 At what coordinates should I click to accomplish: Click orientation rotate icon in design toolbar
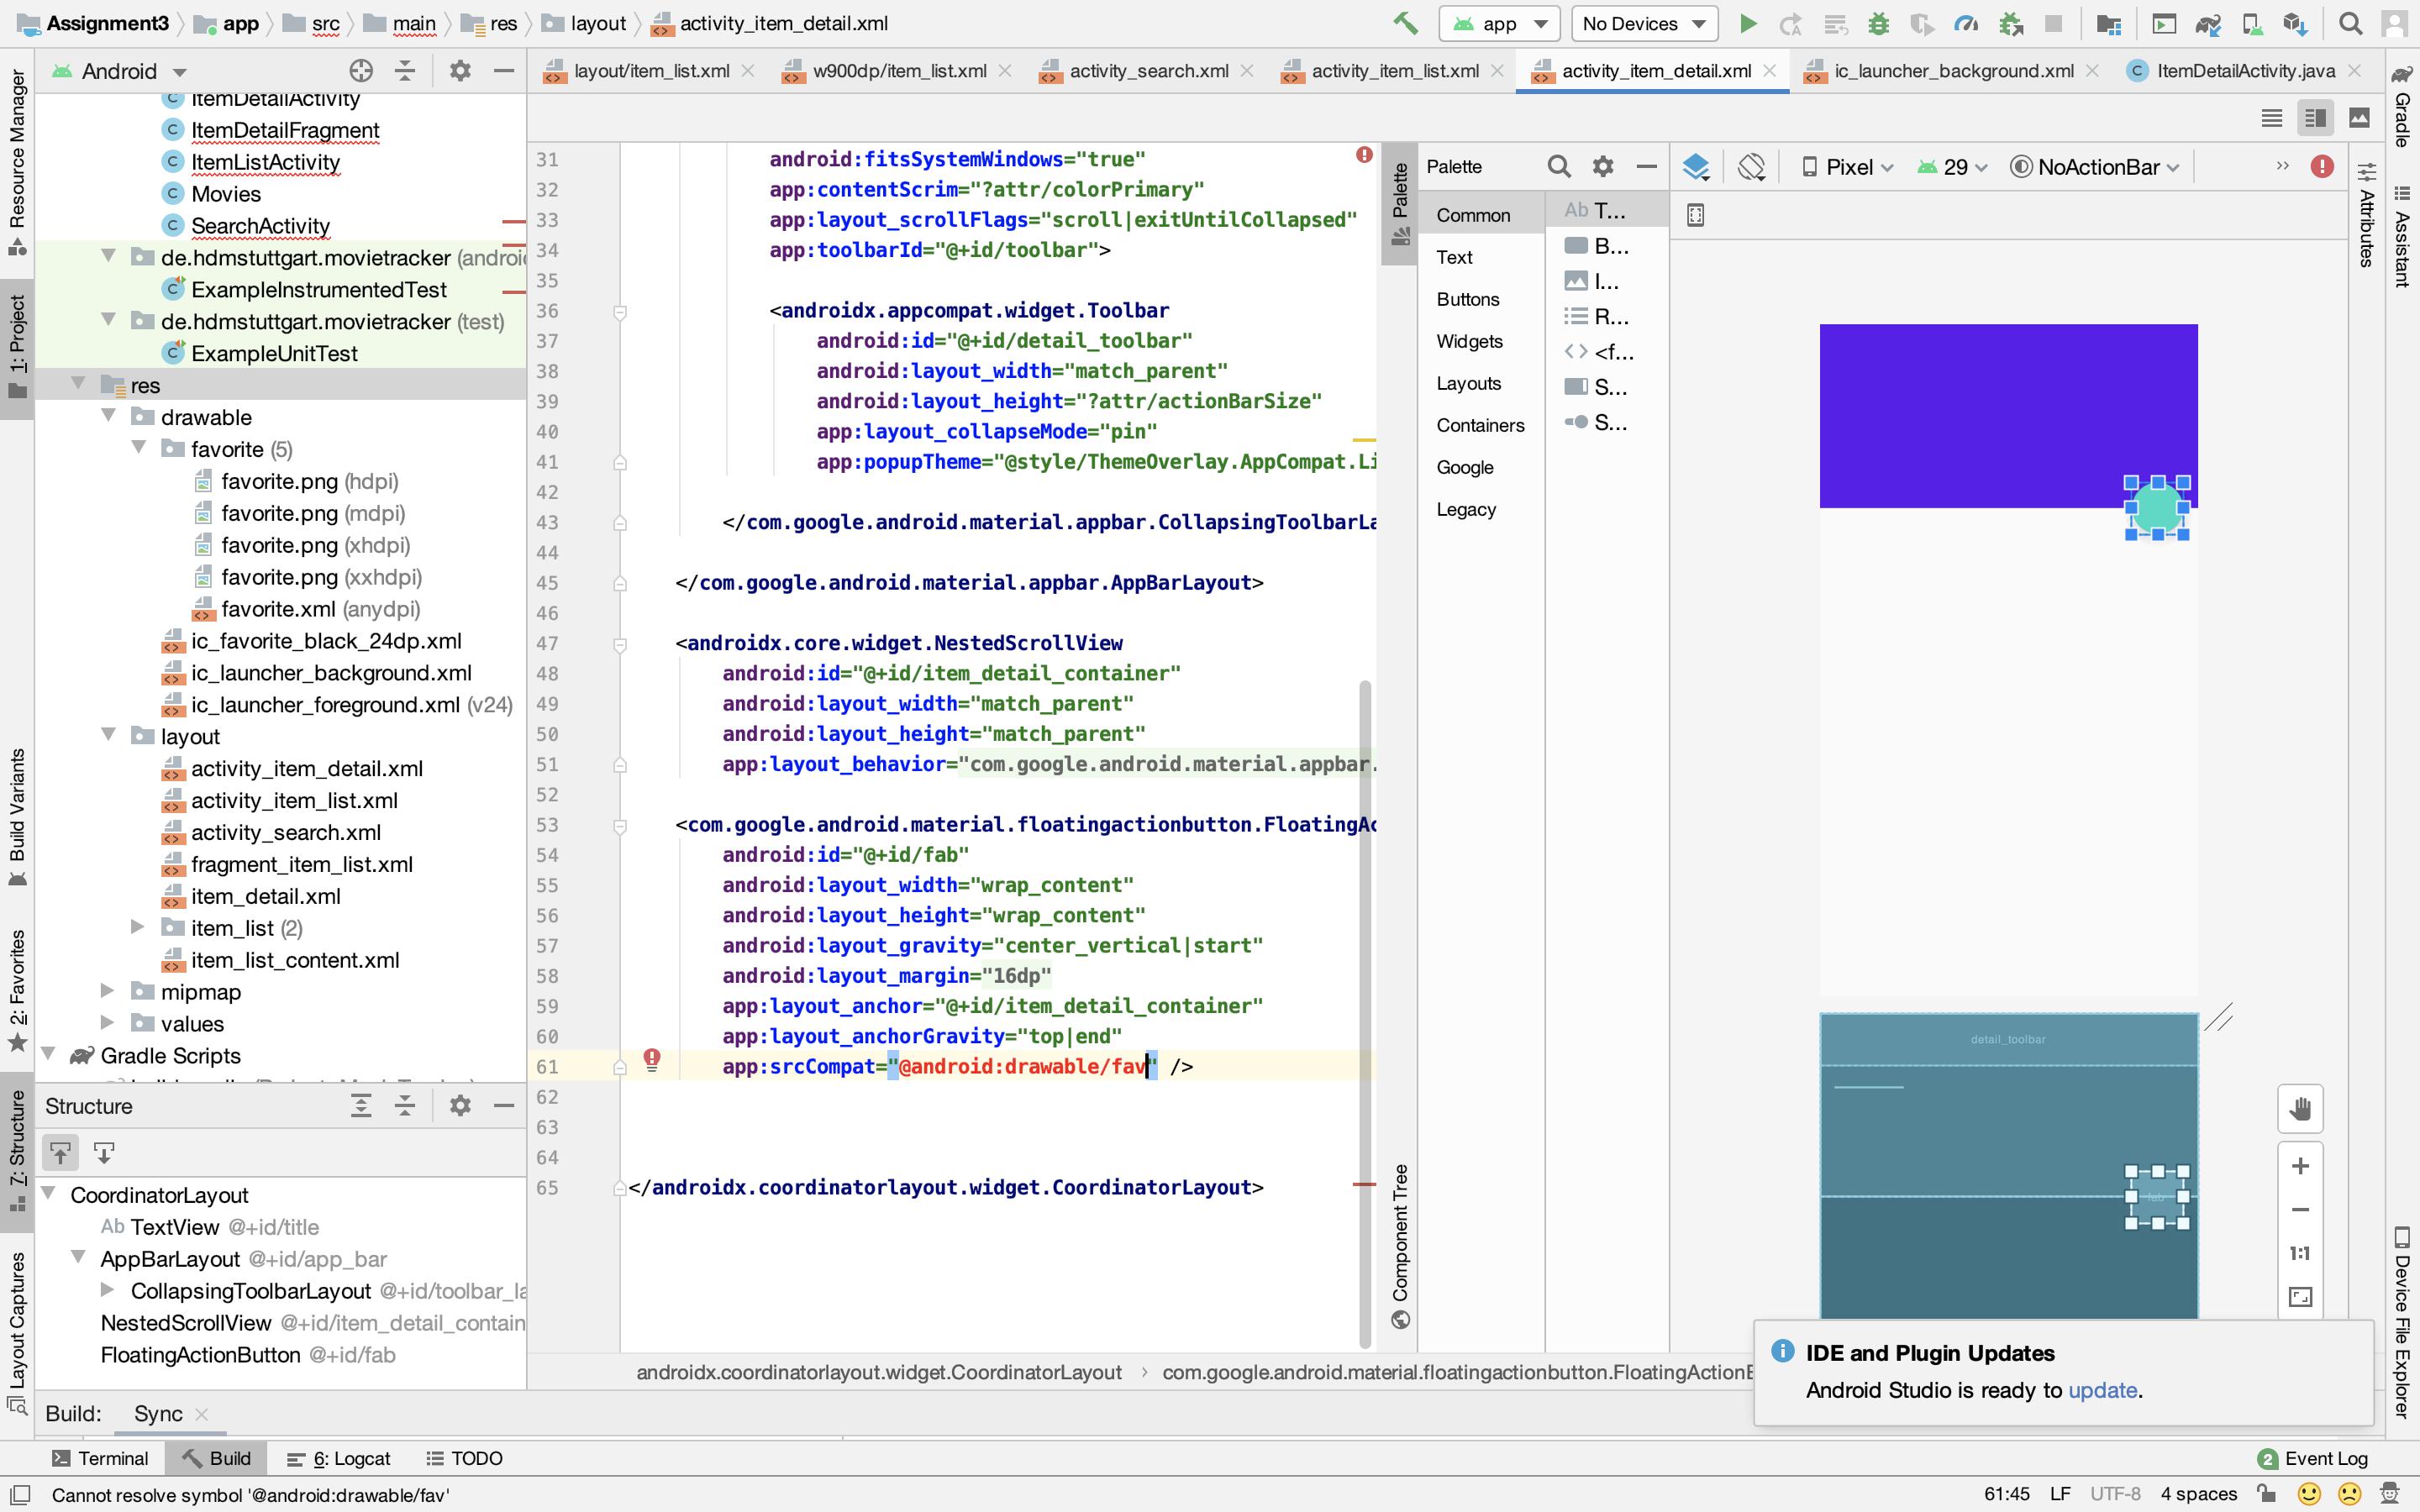tap(1751, 167)
